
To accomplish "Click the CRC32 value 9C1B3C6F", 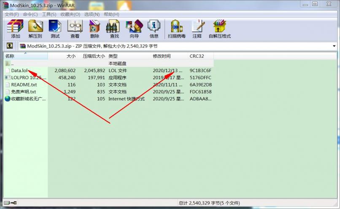I will [200, 70].
